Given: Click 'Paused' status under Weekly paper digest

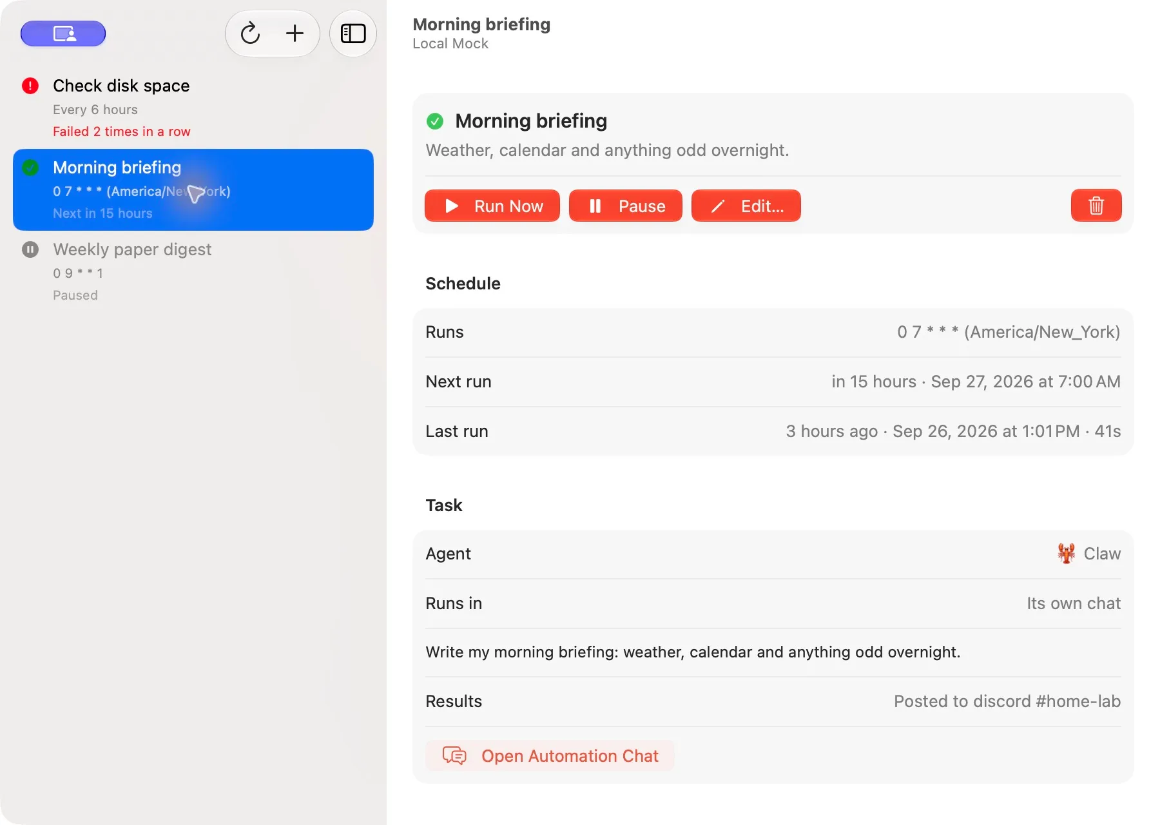Looking at the screenshot, I should [75, 295].
